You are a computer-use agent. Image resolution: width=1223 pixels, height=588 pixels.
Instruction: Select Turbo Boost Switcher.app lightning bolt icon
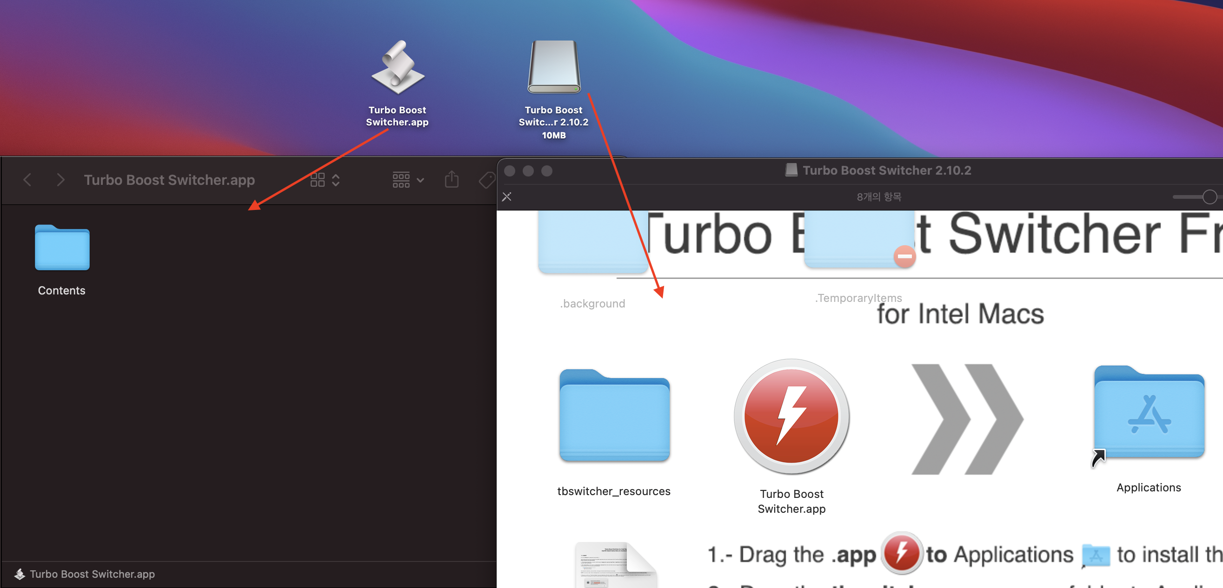tap(791, 416)
